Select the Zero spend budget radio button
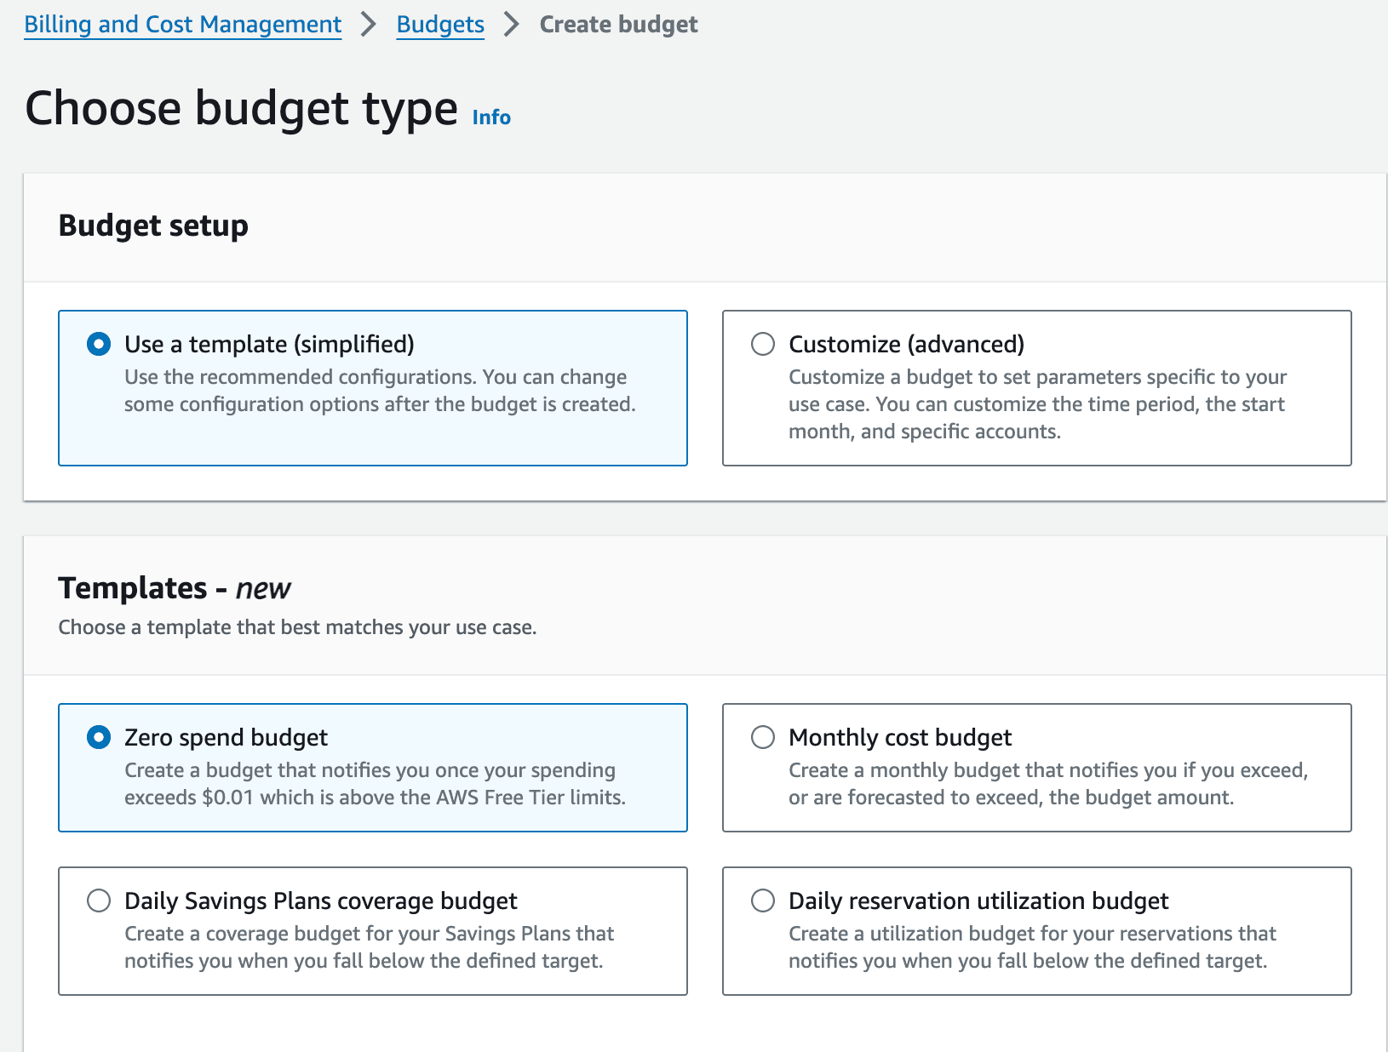 (x=99, y=737)
